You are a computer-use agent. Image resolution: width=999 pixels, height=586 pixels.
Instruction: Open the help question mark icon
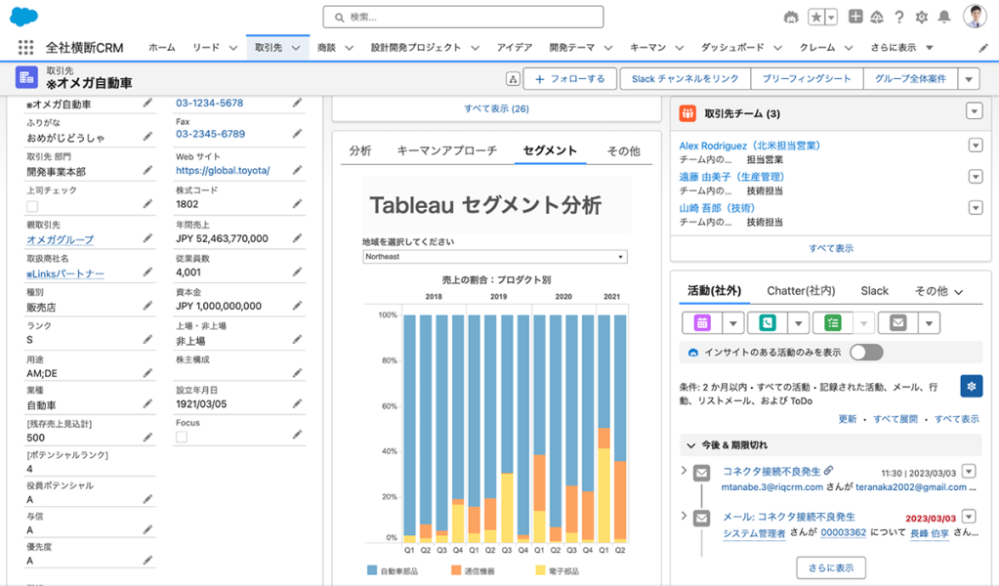coord(899,18)
